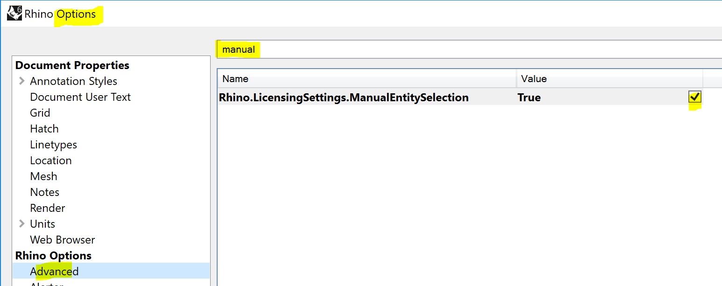Toggle the ManualEntitySelection checkbox

695,97
